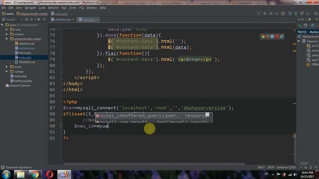The width and height of the screenshot is (319, 179).
Task: Open the Edit menu
Action: coord(11,8)
